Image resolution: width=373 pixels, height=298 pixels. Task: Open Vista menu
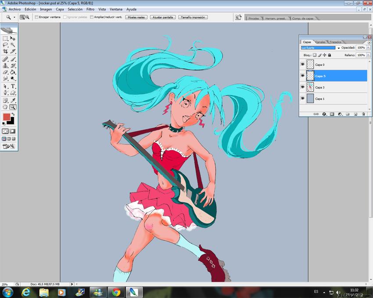click(x=102, y=9)
